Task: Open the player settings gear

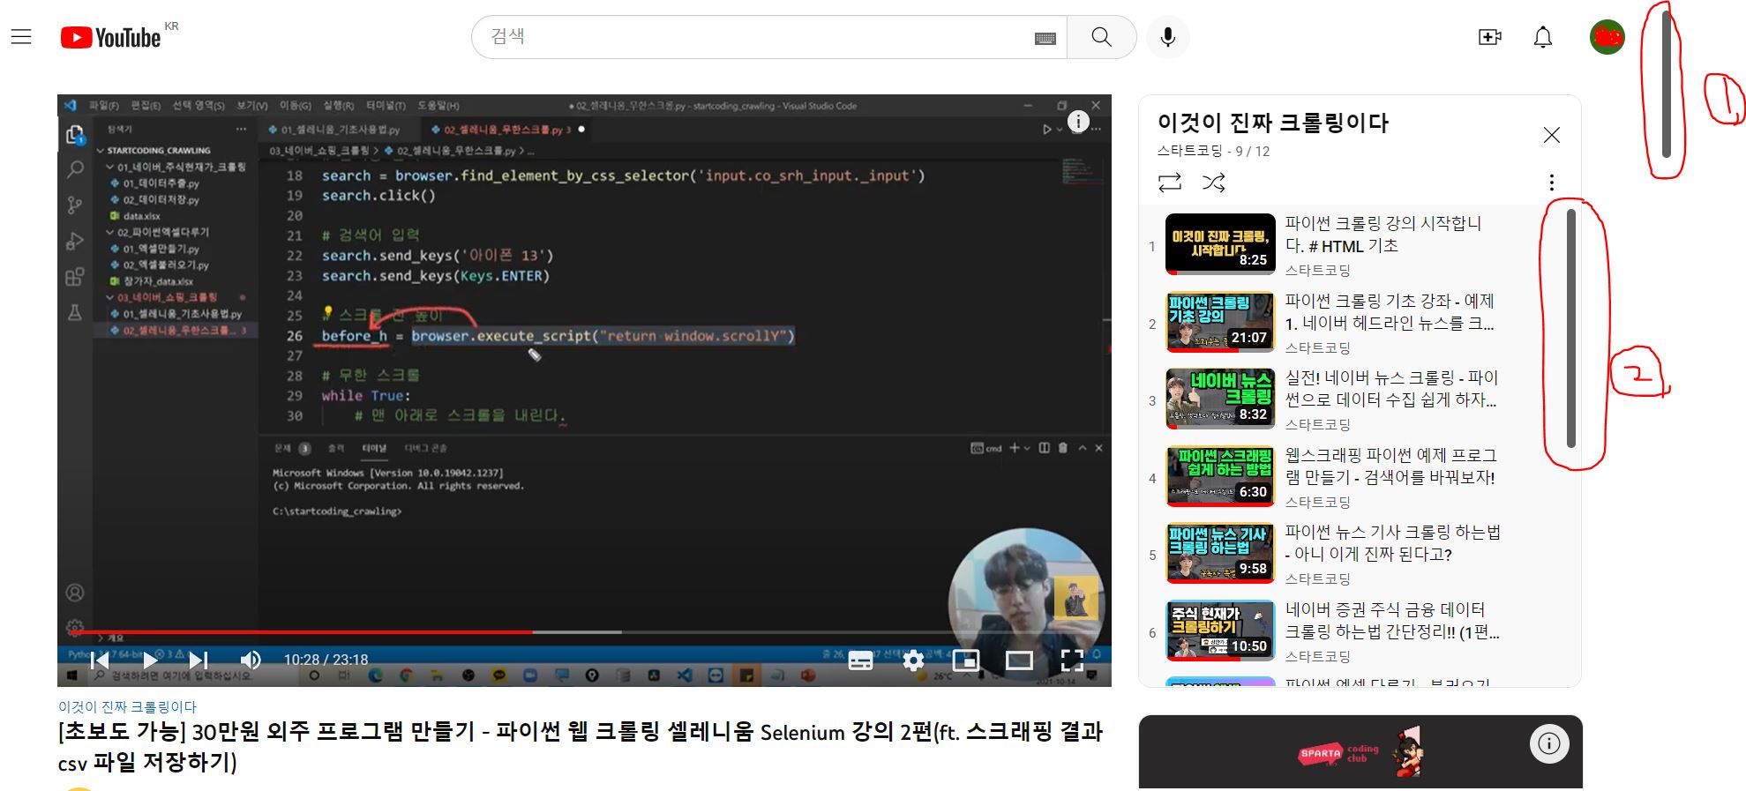Action: tap(914, 660)
